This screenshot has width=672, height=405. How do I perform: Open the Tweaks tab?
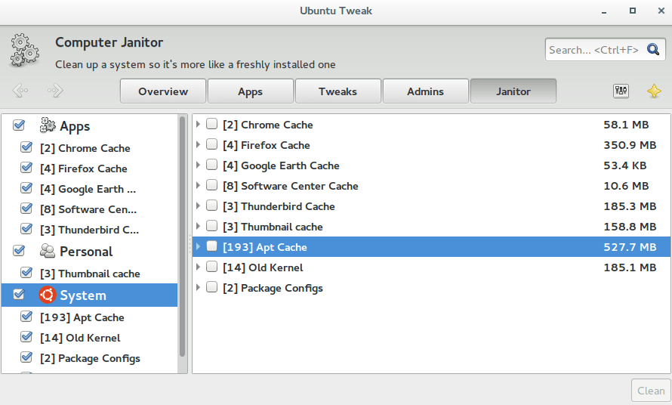(x=338, y=91)
